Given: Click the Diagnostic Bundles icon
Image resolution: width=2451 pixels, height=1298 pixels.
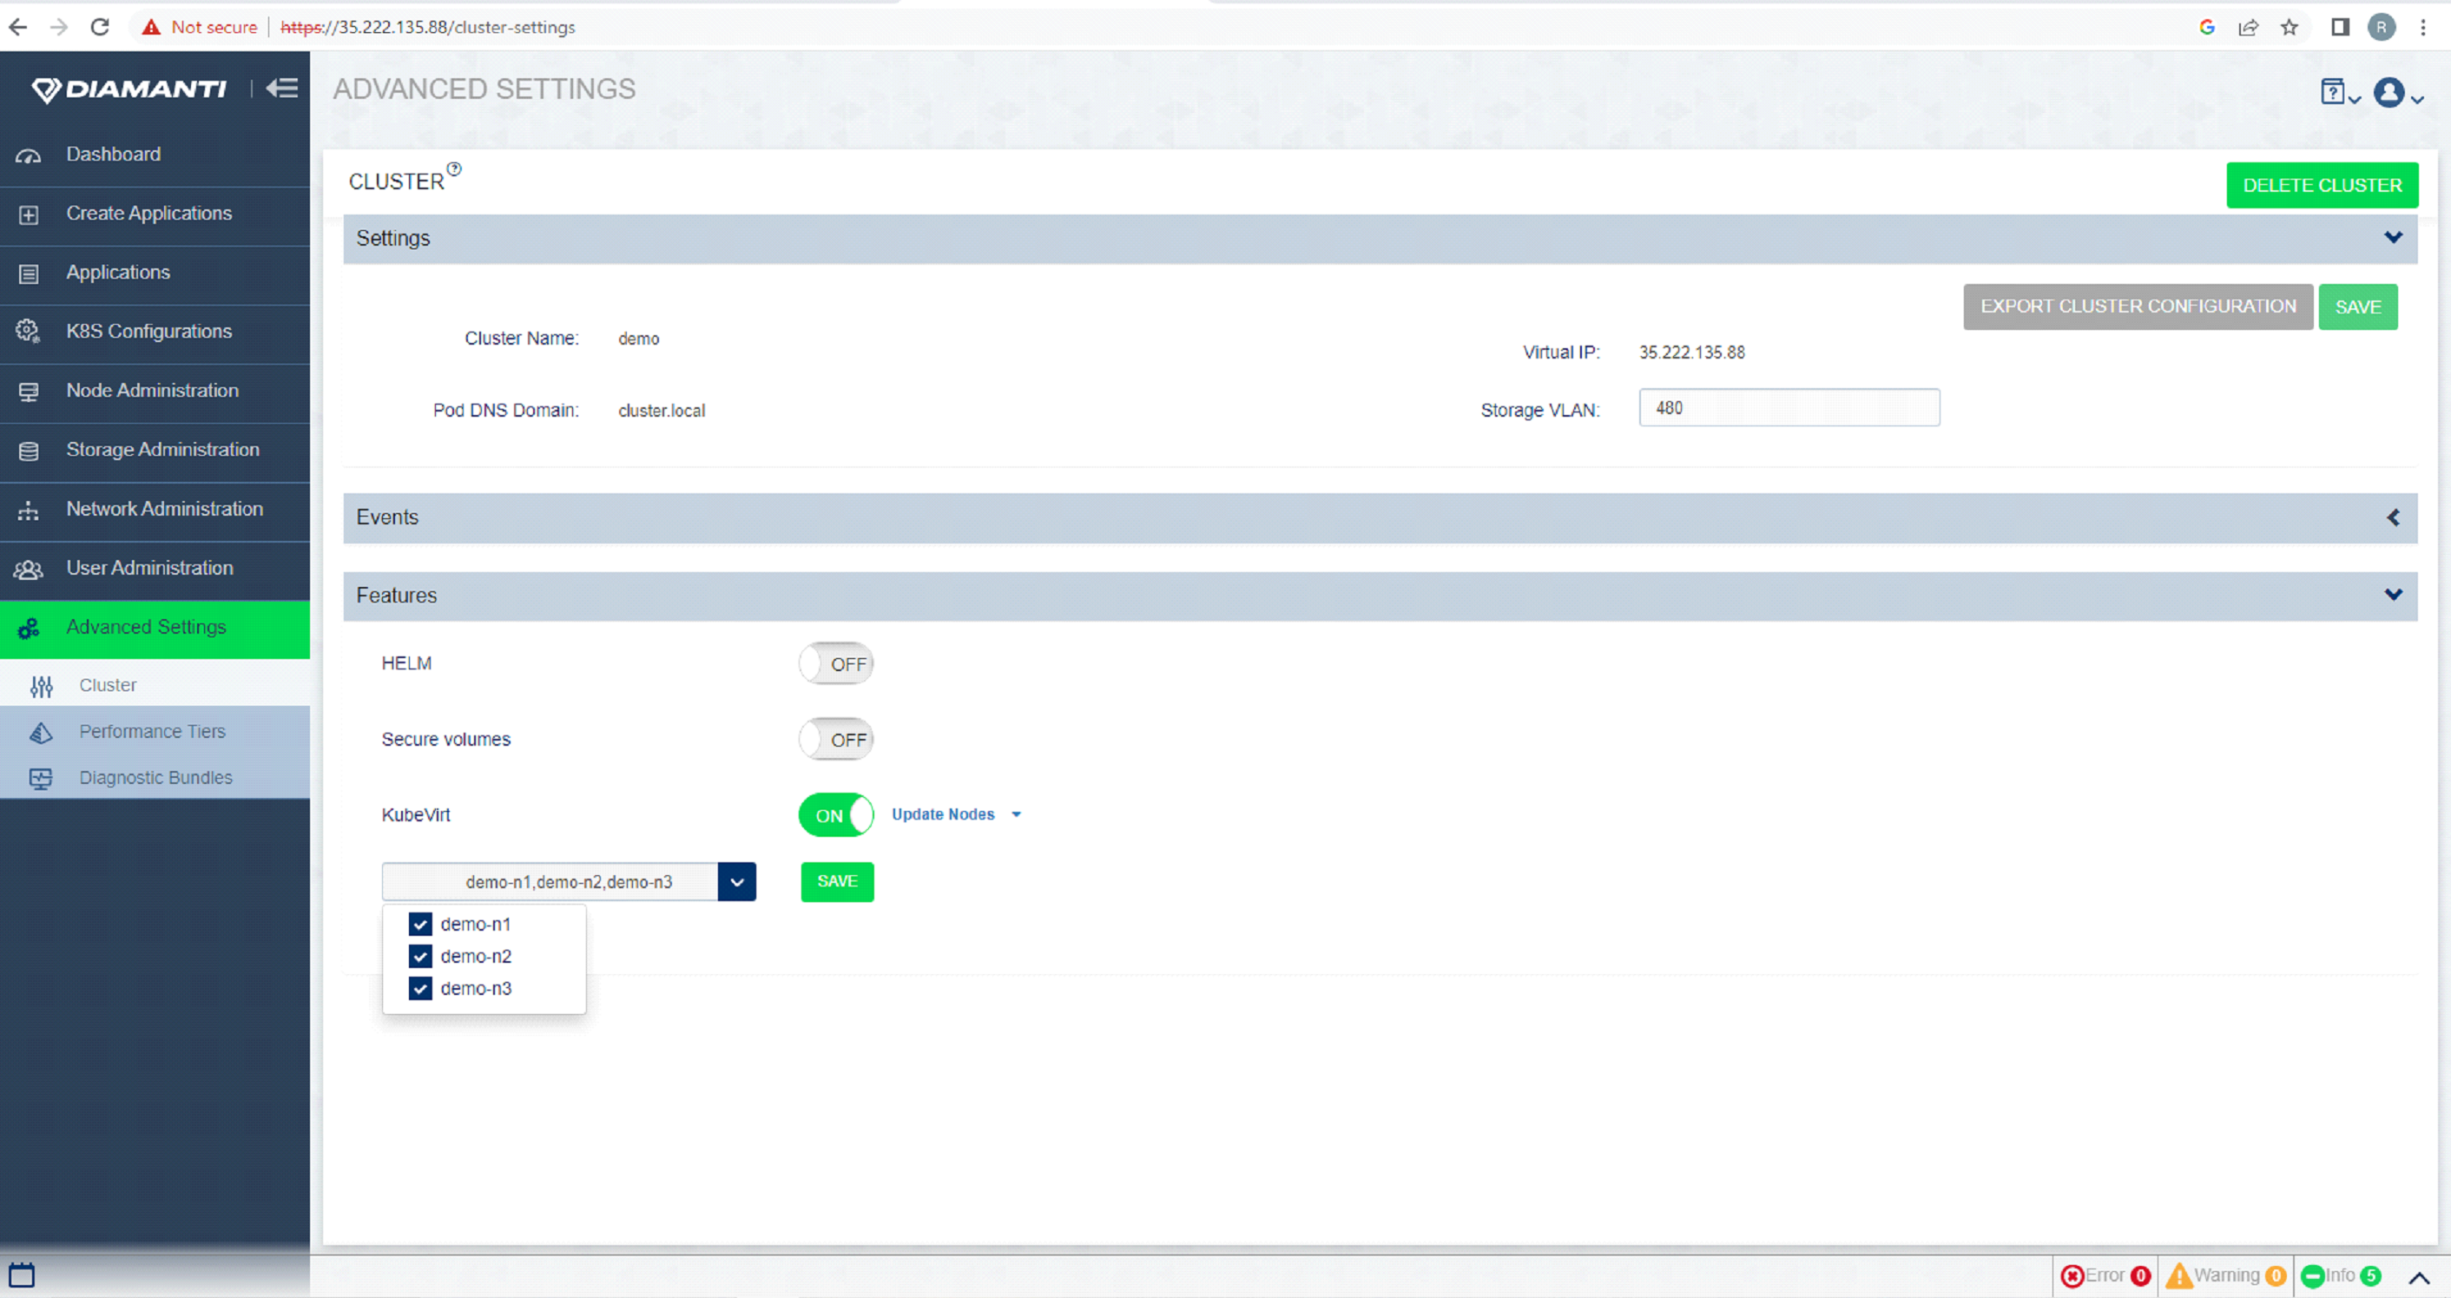Looking at the screenshot, I should coord(45,778).
